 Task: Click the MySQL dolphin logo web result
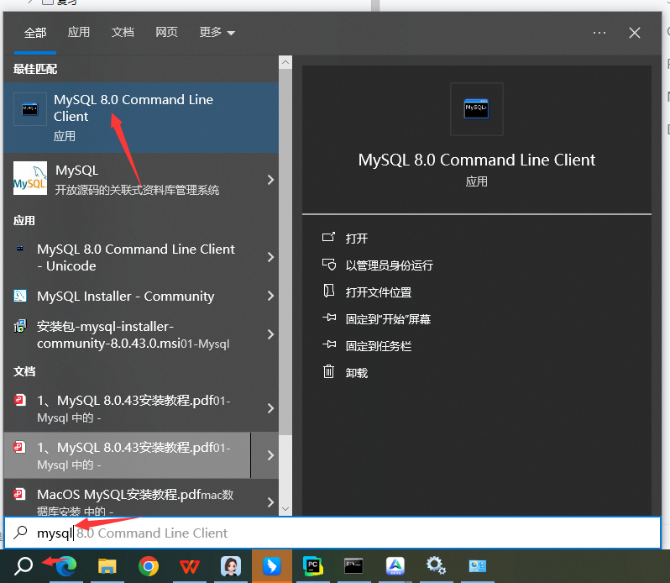pyautogui.click(x=30, y=178)
